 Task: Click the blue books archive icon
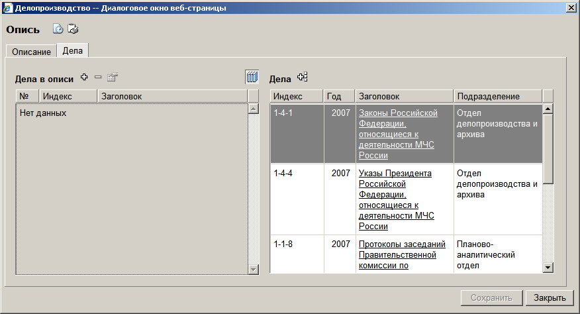pyautogui.click(x=252, y=77)
